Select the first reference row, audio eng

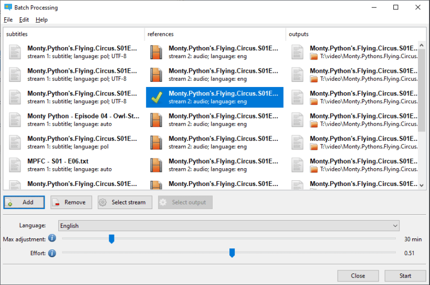tap(215, 52)
